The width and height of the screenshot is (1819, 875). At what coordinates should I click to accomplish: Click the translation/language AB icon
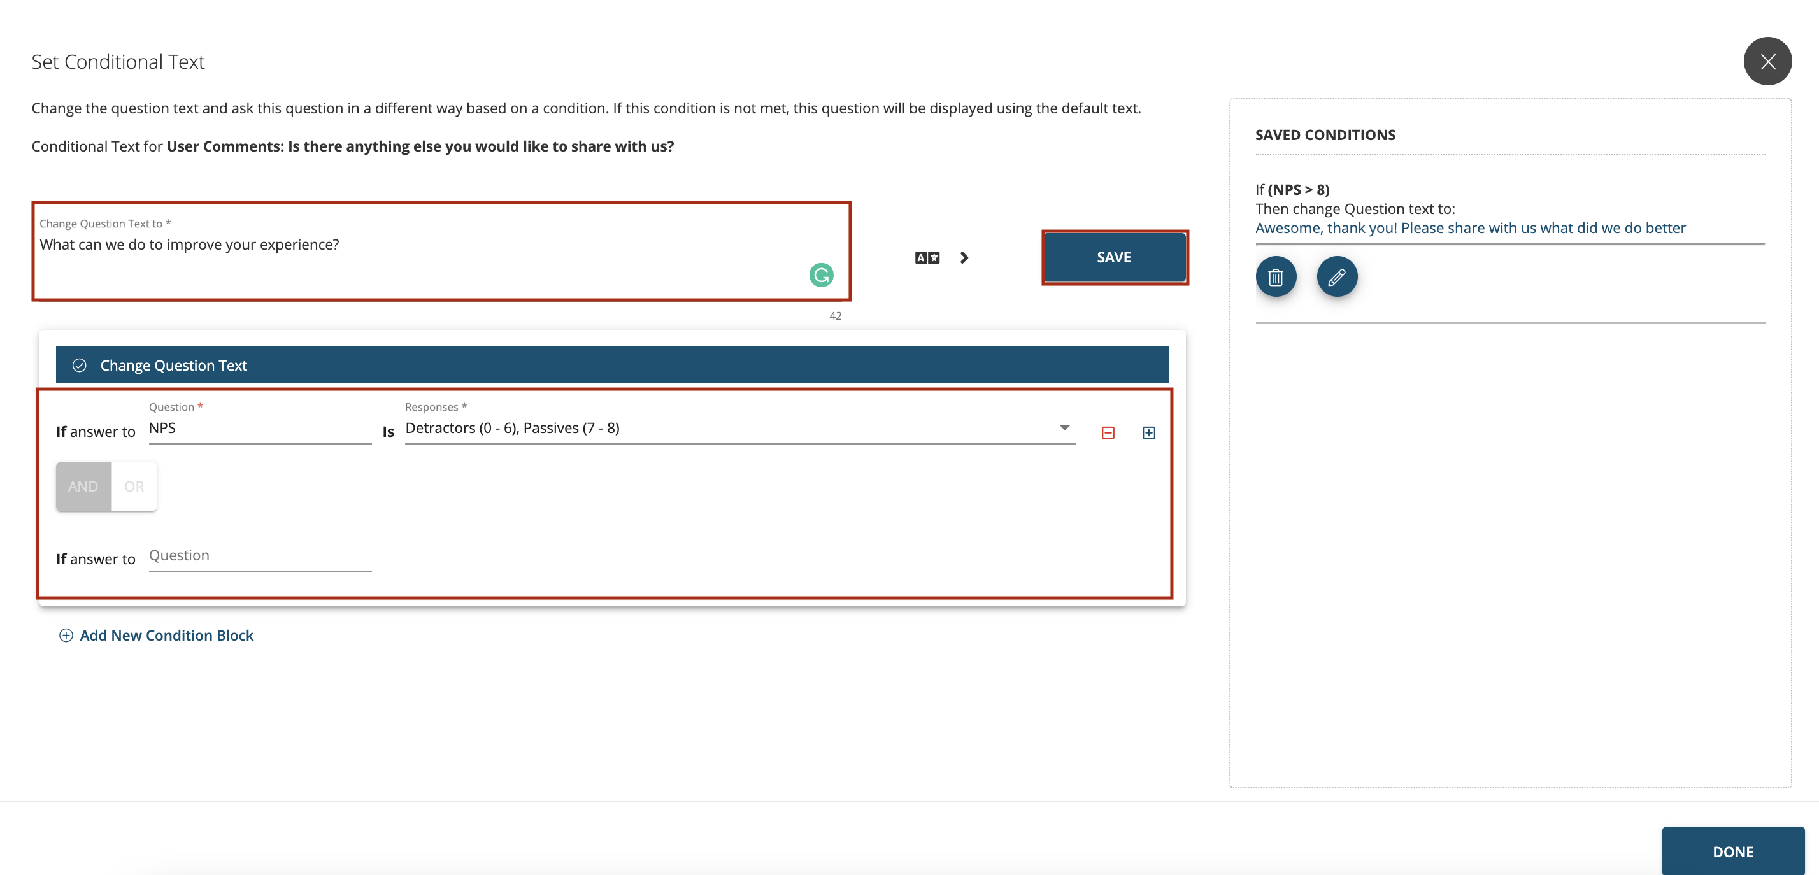pos(927,257)
